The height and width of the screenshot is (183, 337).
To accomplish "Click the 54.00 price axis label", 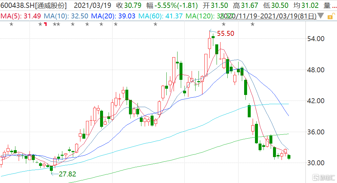I will 316,39.
